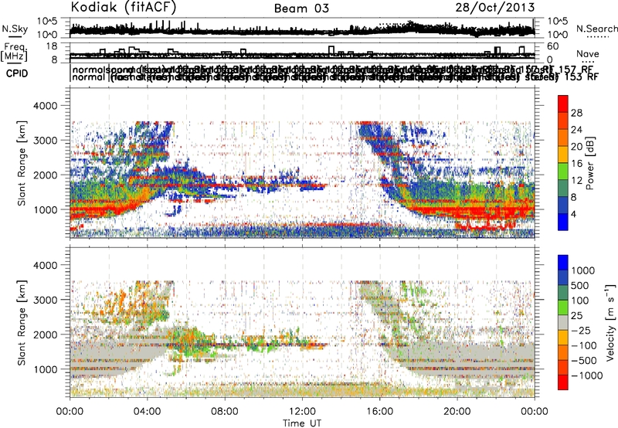Click the "4000" range tick in power panel

[46, 106]
